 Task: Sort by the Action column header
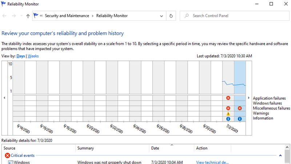coord(212,148)
